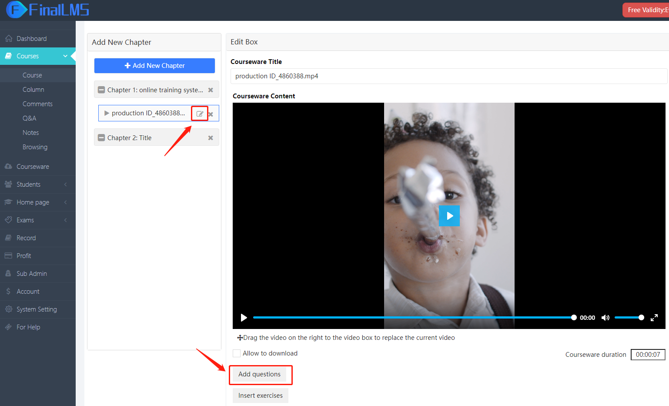Image resolution: width=669 pixels, height=406 pixels.
Task: Delete the production ID_4860388 courseware item
Action: click(211, 114)
